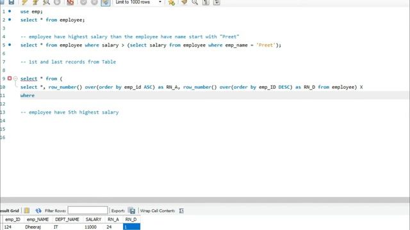Beautify the query with the broom icon
The image size is (410, 230).
pos(184,3)
